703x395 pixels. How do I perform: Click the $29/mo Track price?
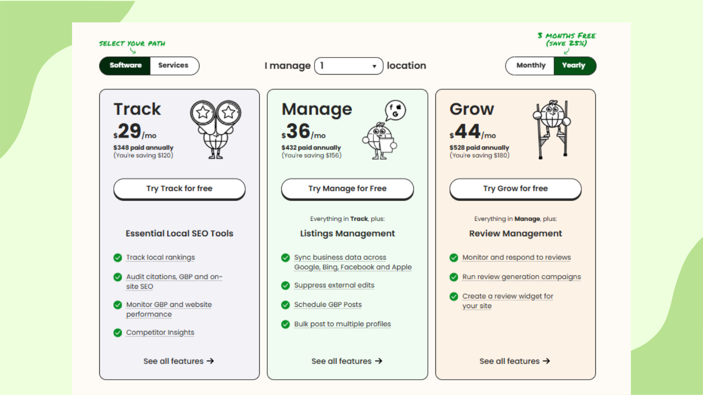(x=135, y=131)
